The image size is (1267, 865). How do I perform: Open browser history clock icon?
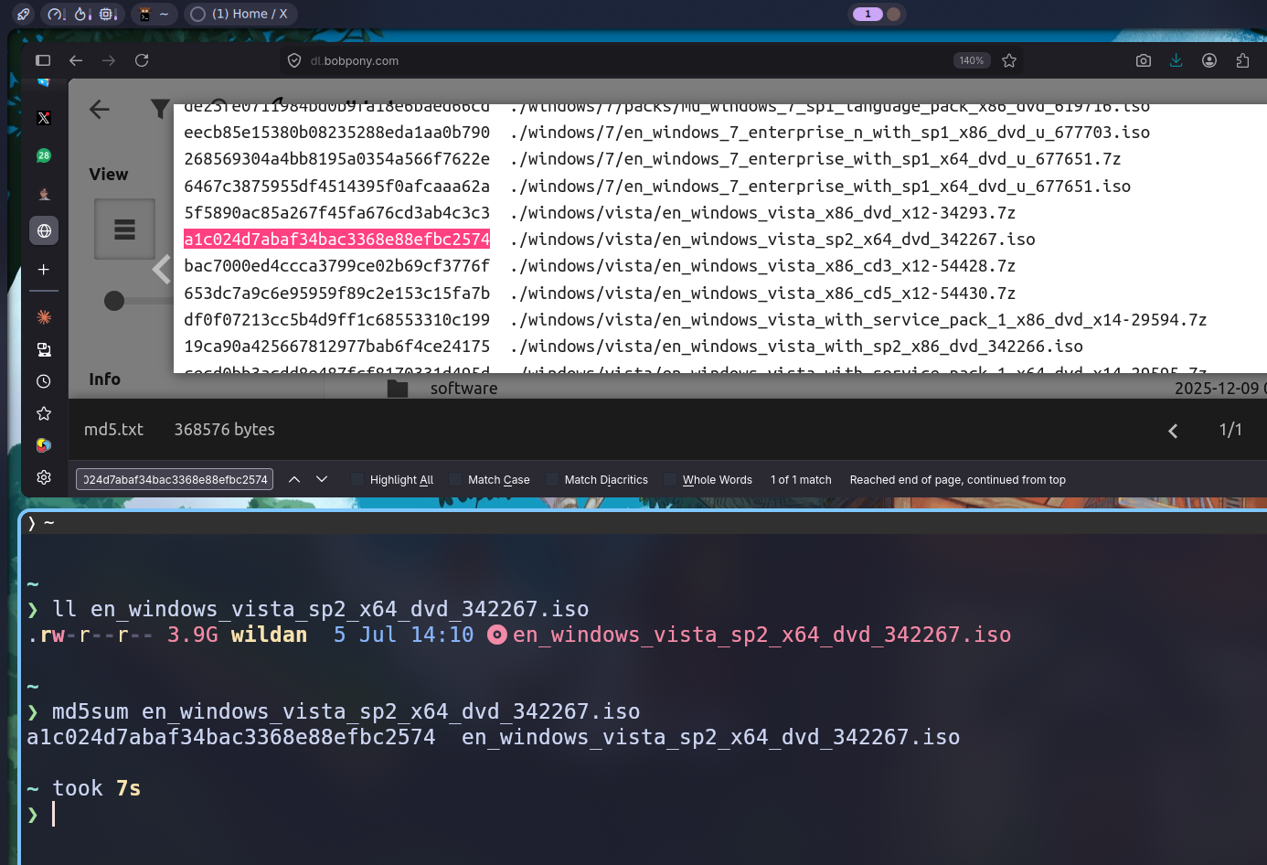click(x=44, y=381)
